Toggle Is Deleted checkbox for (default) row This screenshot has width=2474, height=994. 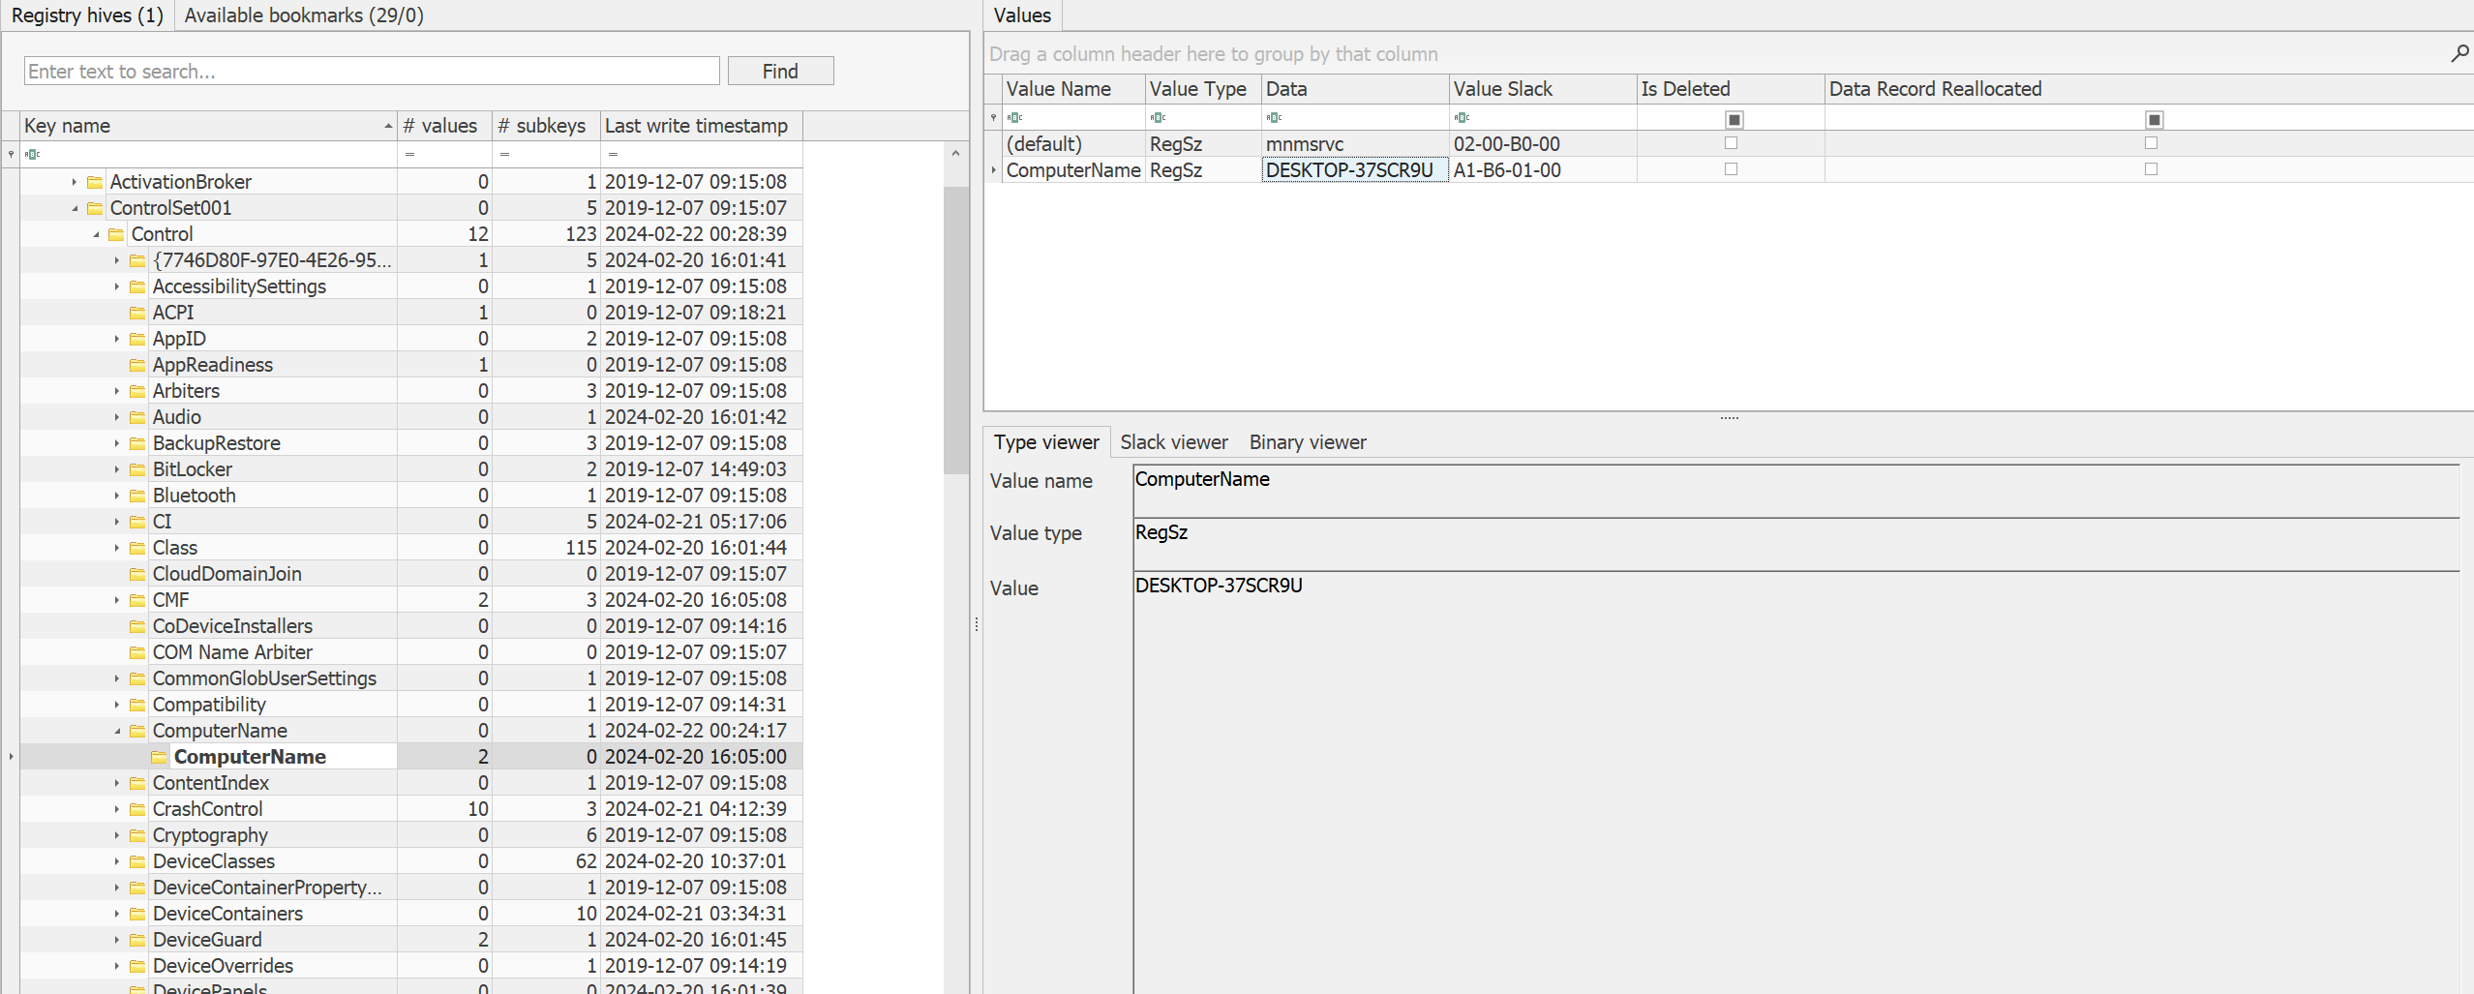coord(1732,143)
